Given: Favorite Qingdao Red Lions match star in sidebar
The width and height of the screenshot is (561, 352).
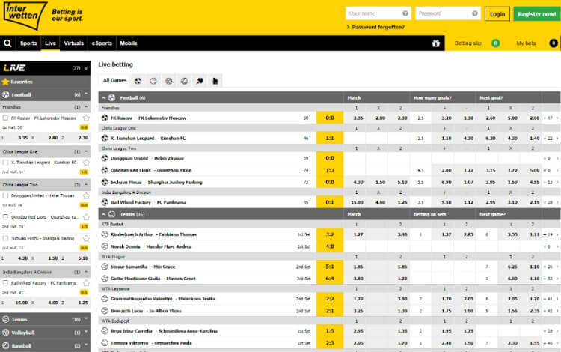Looking at the screenshot, I should point(86,217).
